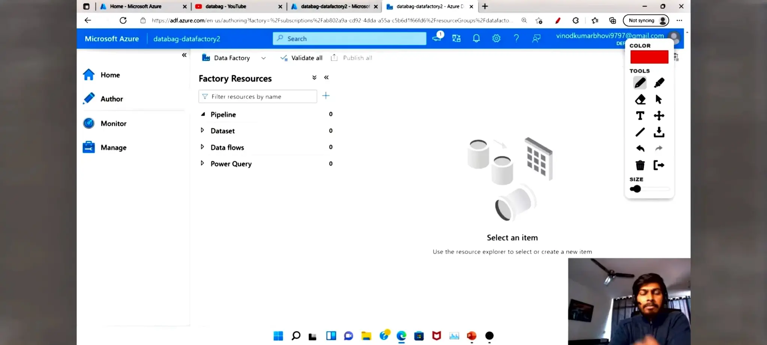Screen dimensions: 767x345
Task: Open browser tab actions menu icon
Action: pyautogui.click(x=86, y=6)
